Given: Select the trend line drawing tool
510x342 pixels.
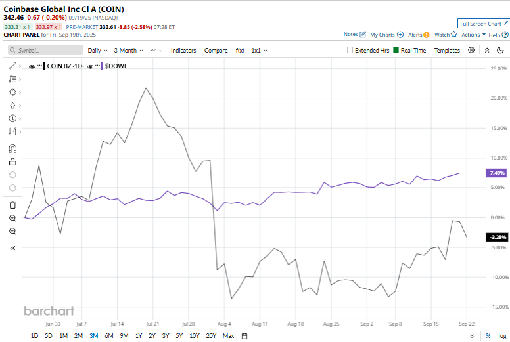Looking at the screenshot, I should [12, 66].
